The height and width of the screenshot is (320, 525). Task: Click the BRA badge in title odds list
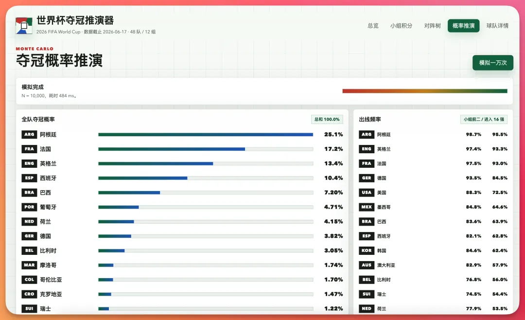29,192
